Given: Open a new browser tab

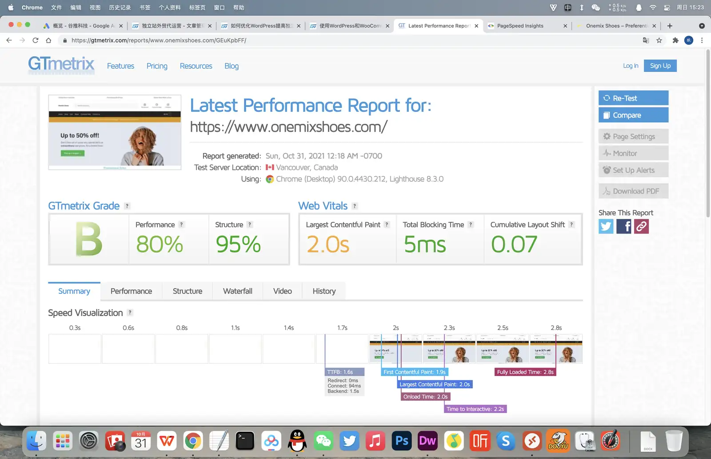Looking at the screenshot, I should click(670, 26).
